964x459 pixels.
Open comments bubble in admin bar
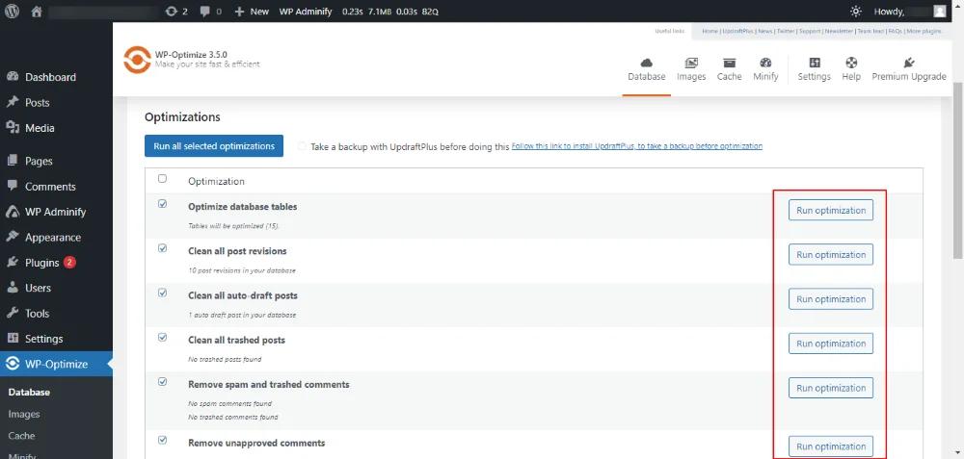(x=210, y=11)
